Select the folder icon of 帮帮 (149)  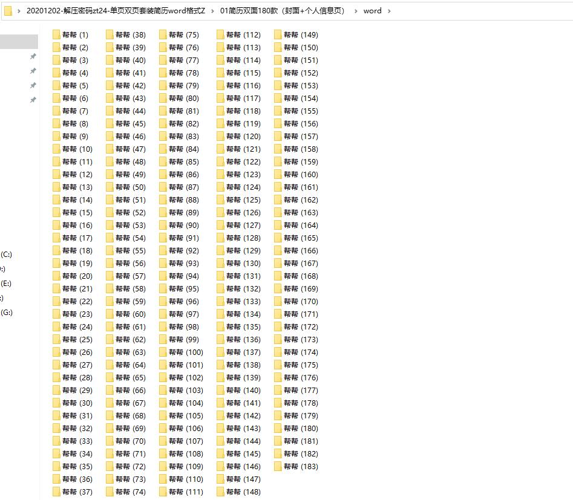click(278, 34)
